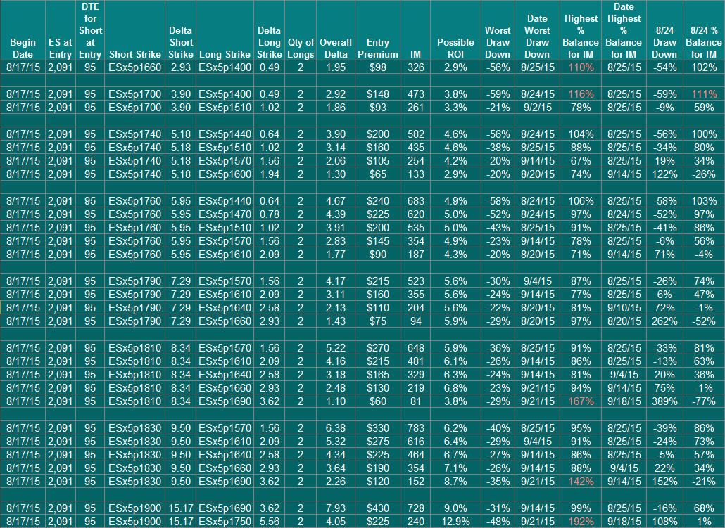Screen dimensions: 725x528
Task: Select the long strike cell 'ESx5p1470'
Action: (x=225, y=215)
